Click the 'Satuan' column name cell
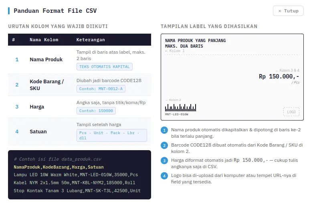This screenshot has height=203, width=311. tap(38, 132)
